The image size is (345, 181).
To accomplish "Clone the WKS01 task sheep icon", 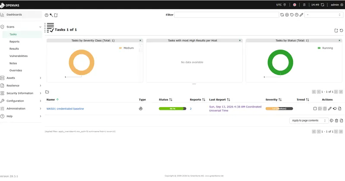I will (x=335, y=108).
